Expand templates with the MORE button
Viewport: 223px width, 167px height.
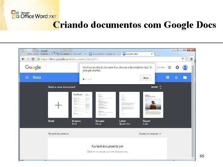tap(156, 87)
